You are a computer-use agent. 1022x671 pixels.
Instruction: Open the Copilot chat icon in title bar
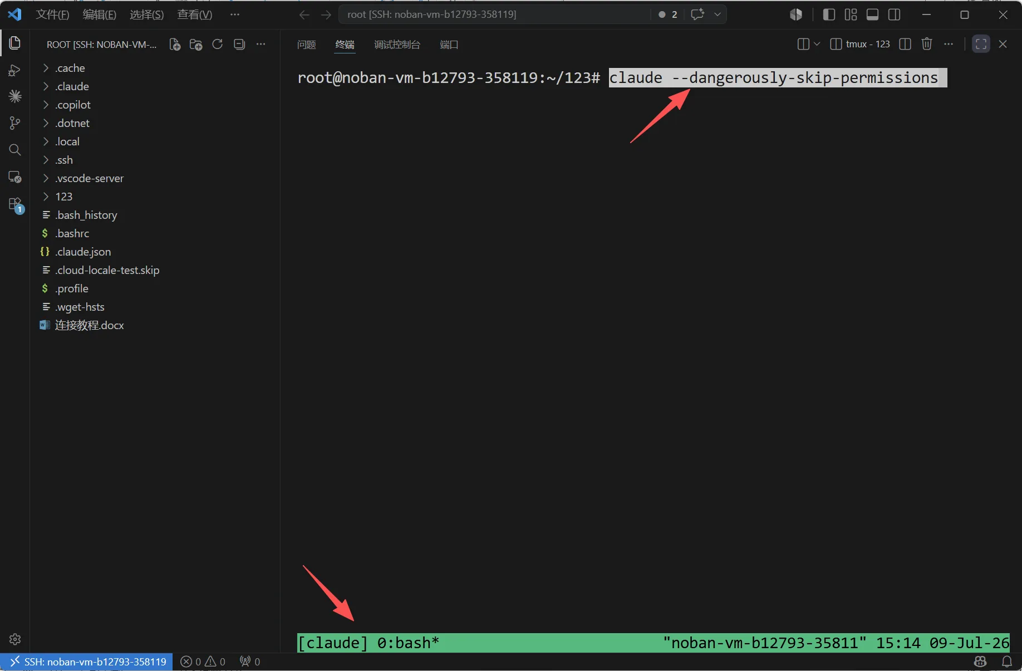tap(697, 14)
